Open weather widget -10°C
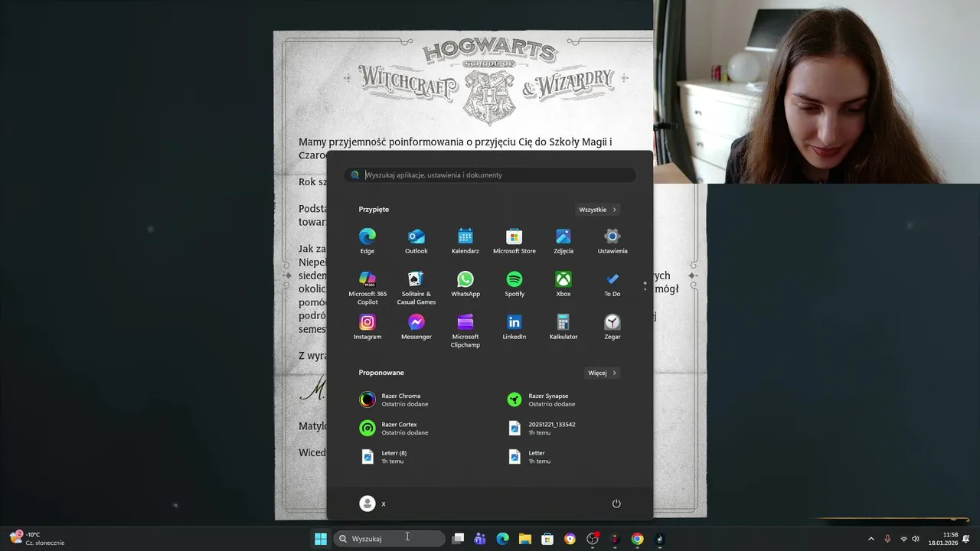This screenshot has height=551, width=980. click(37, 539)
